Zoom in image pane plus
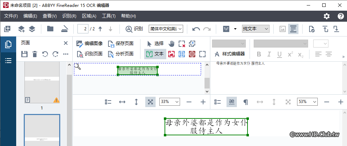This screenshot has height=146, width=347. pyautogui.click(x=203, y=102)
